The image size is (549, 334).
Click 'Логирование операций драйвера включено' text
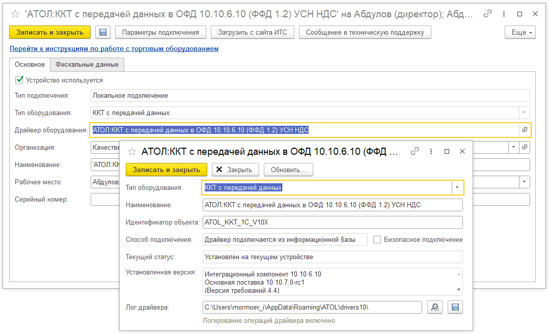point(269,321)
